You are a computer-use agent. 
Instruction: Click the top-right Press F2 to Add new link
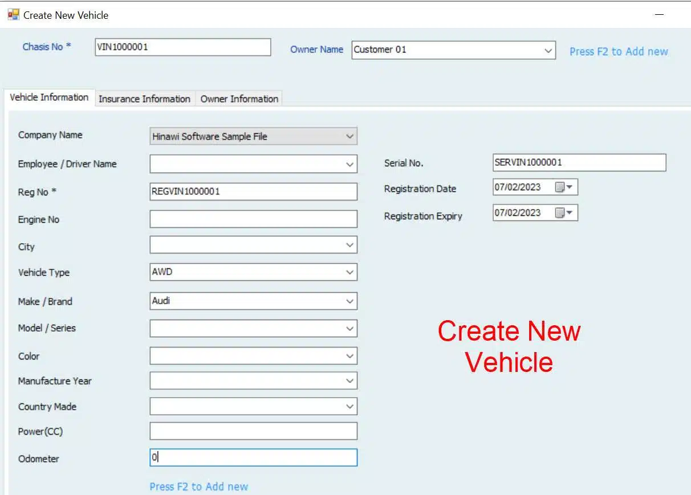(619, 52)
